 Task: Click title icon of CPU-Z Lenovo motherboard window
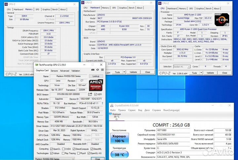point(83,3)
